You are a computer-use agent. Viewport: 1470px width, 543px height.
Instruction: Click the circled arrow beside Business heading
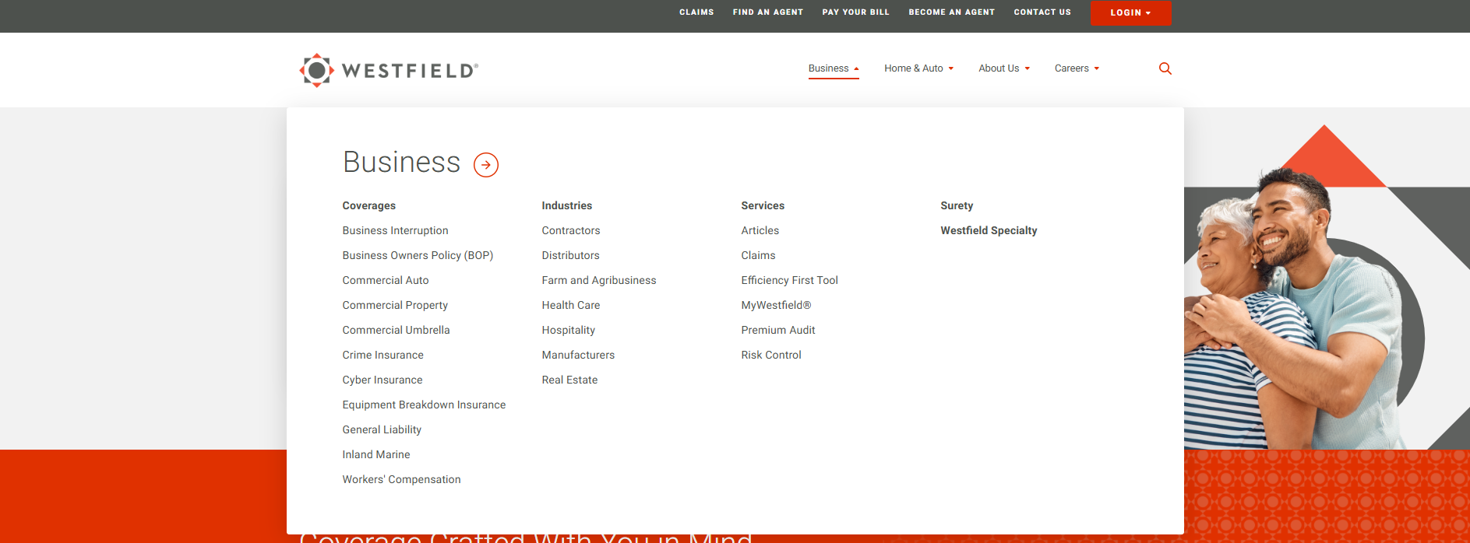pos(486,165)
